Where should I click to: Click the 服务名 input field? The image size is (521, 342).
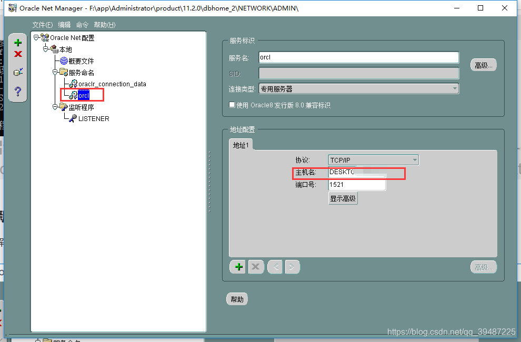click(x=359, y=57)
